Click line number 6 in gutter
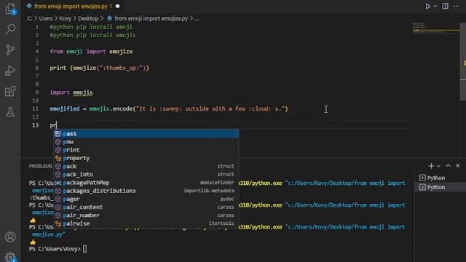The height and width of the screenshot is (262, 466). click(37, 68)
